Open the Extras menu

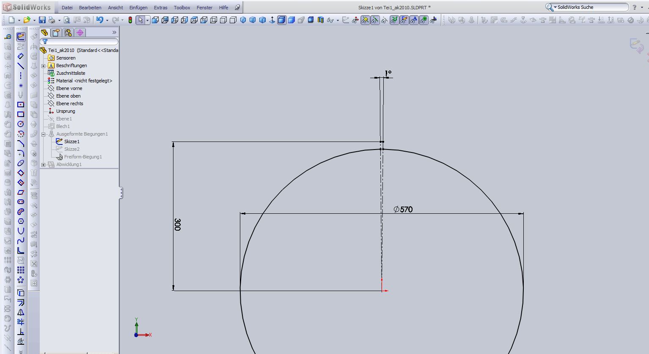click(161, 8)
